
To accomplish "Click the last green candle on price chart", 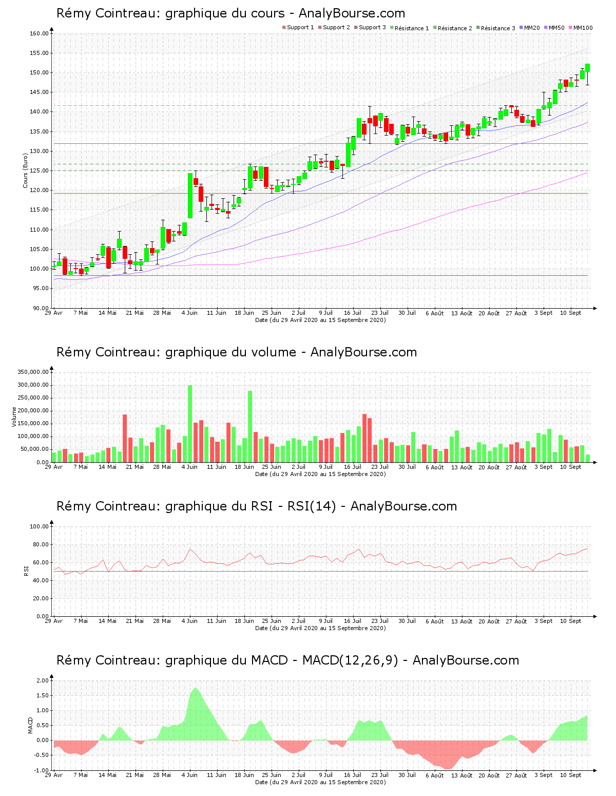I will pos(587,68).
